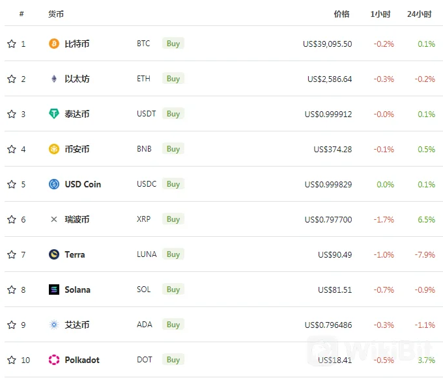Click the Tether green logo icon
The image size is (443, 378).
(54, 114)
